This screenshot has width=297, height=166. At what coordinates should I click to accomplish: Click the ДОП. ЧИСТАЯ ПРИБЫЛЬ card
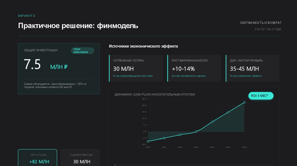tap(252, 68)
